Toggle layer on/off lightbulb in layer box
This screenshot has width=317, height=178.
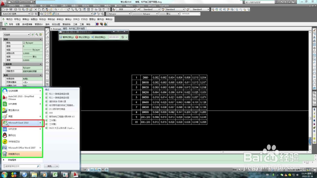click(45, 14)
